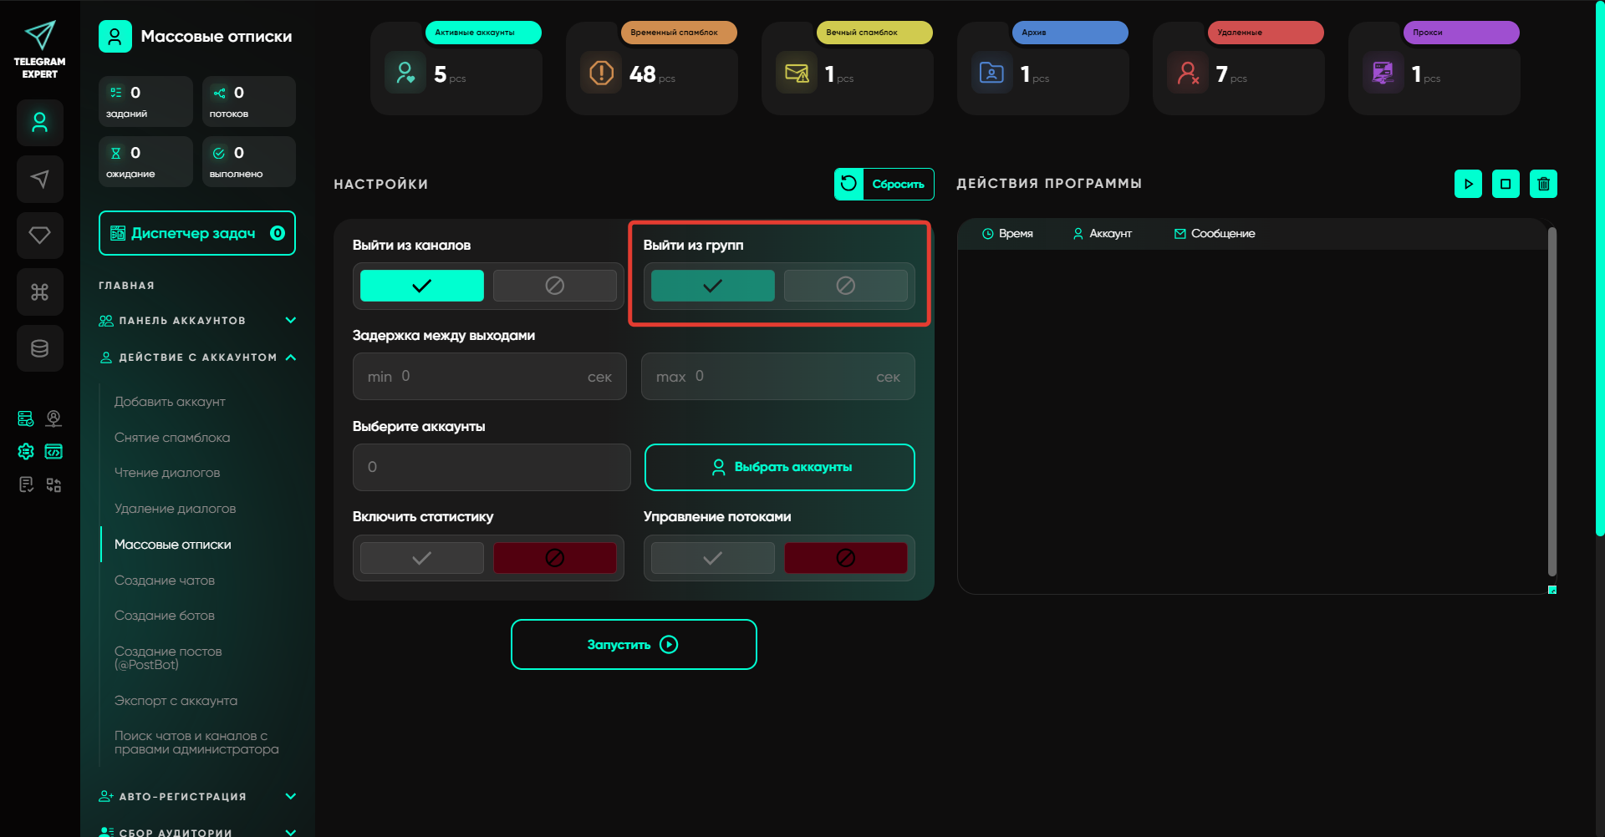Disable leaving groups with the prohibit toggle
The image size is (1605, 837).
tap(845, 286)
